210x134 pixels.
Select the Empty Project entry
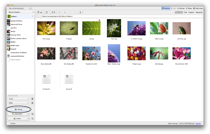click(x=20, y=60)
